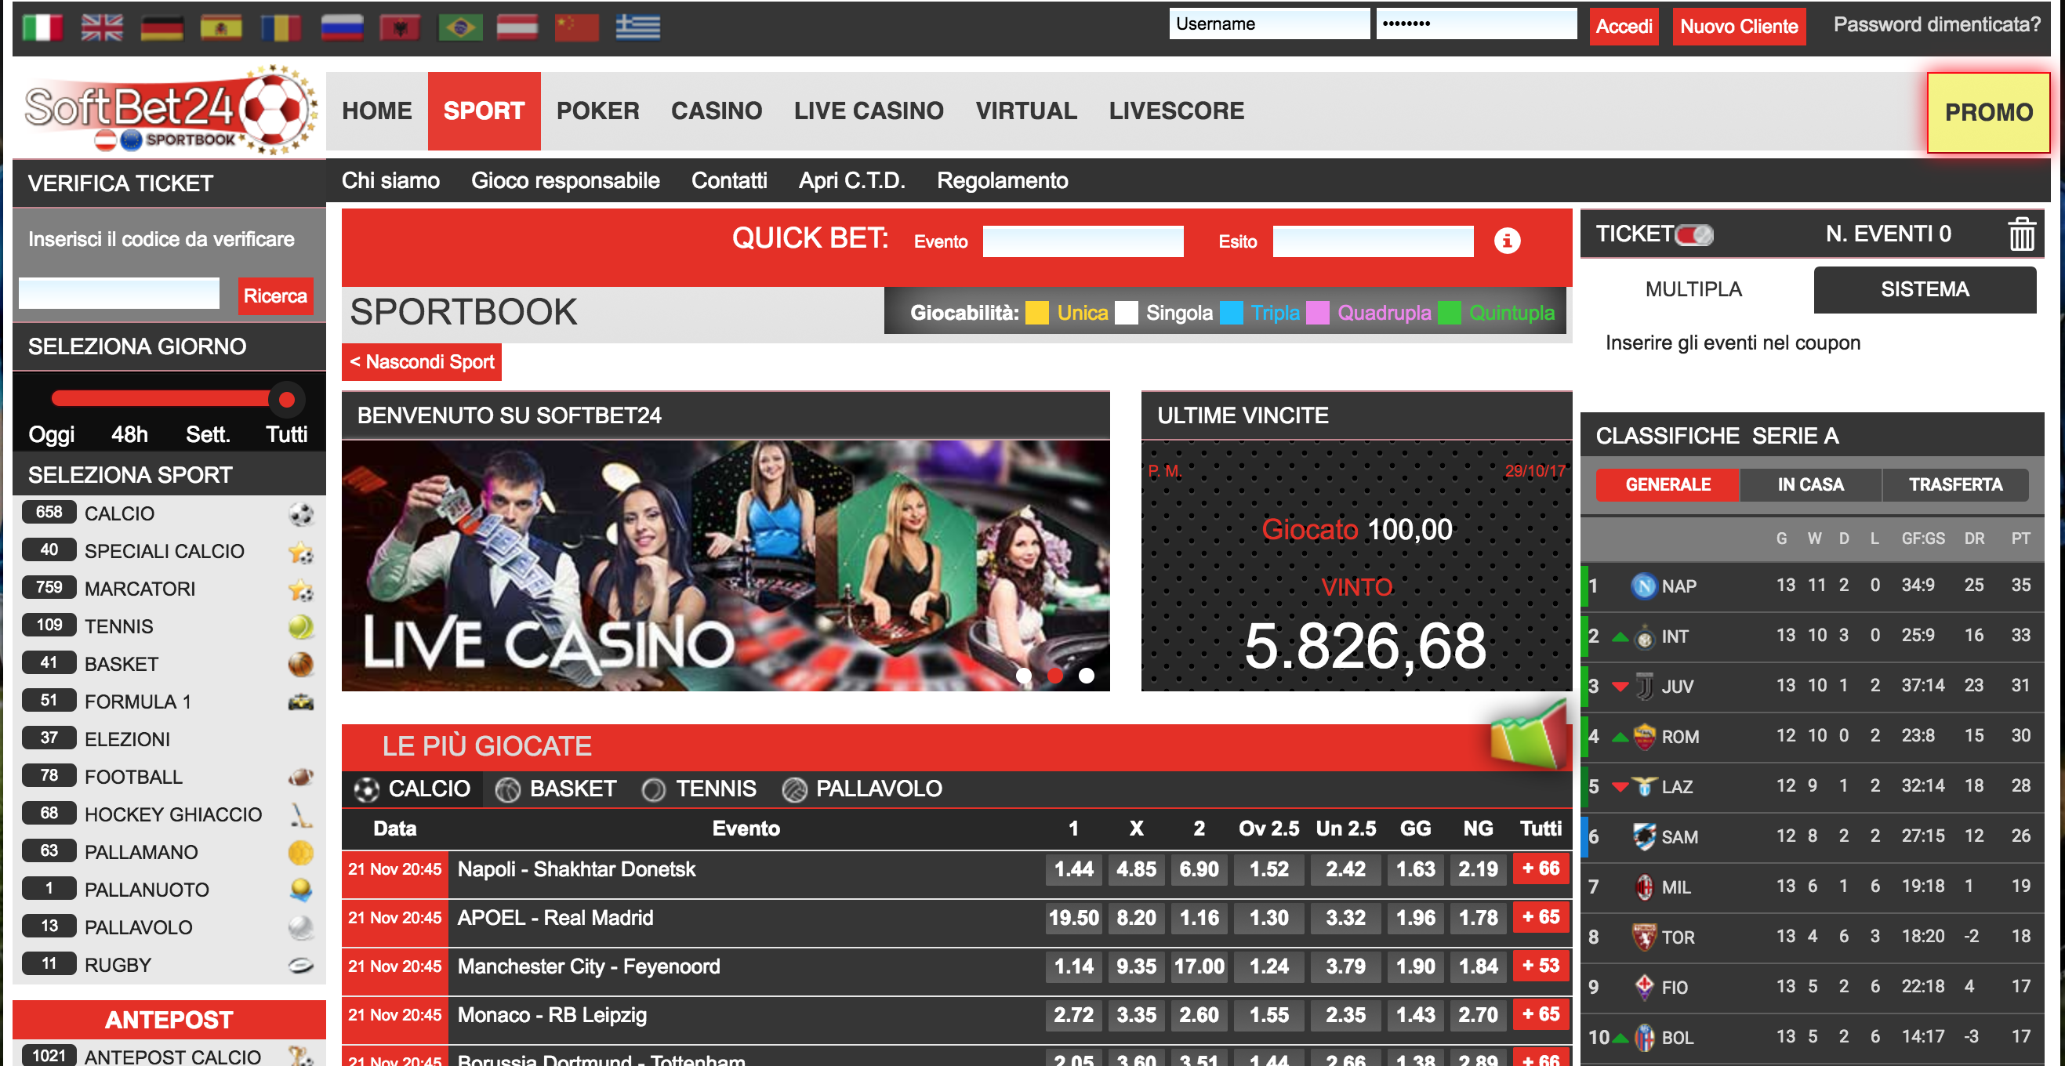
Task: Select the SISTEMA ticket tab
Action: (1925, 289)
